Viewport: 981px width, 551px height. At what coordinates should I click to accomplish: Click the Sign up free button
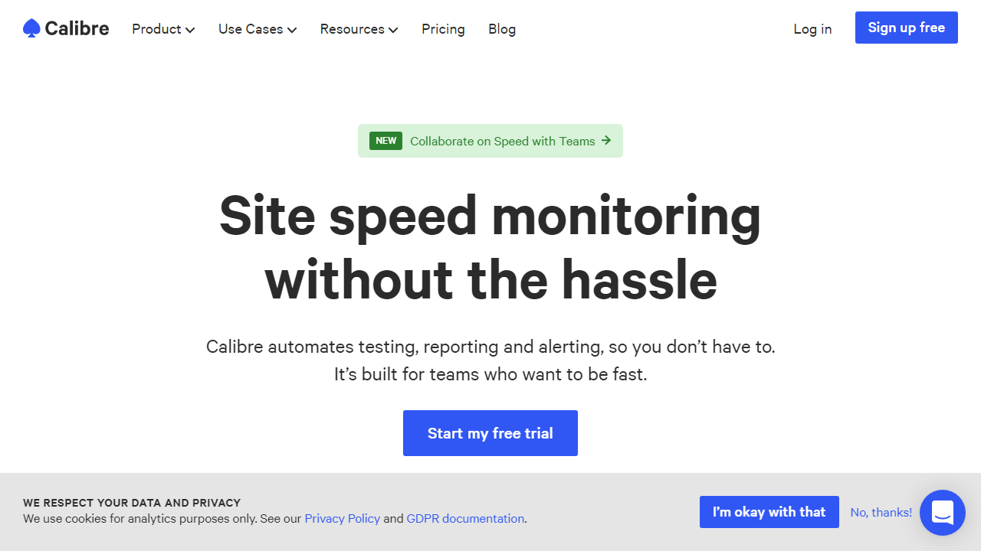(x=907, y=28)
